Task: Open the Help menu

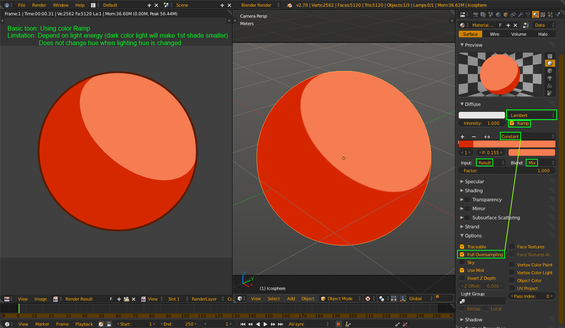Action: click(x=80, y=5)
